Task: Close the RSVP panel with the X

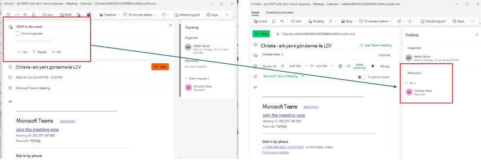Action: [171, 25]
